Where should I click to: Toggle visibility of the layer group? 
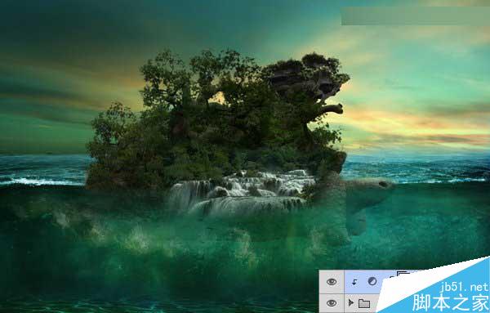click(332, 303)
